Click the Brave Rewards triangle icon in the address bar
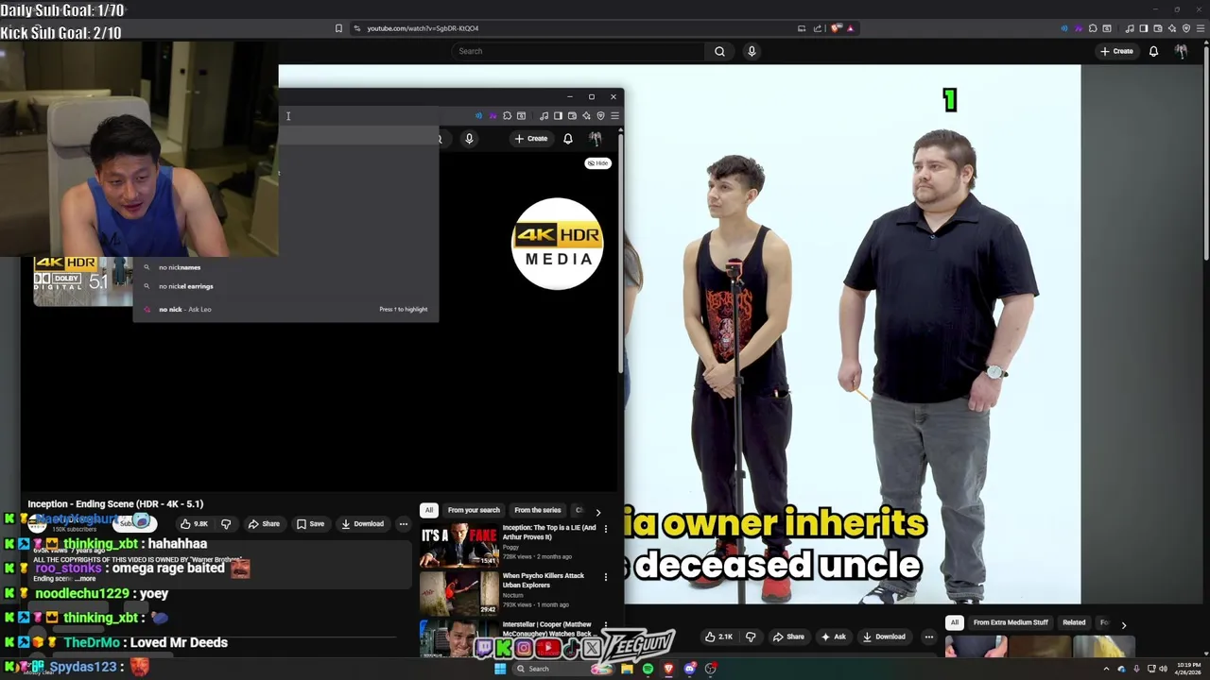 [850, 28]
